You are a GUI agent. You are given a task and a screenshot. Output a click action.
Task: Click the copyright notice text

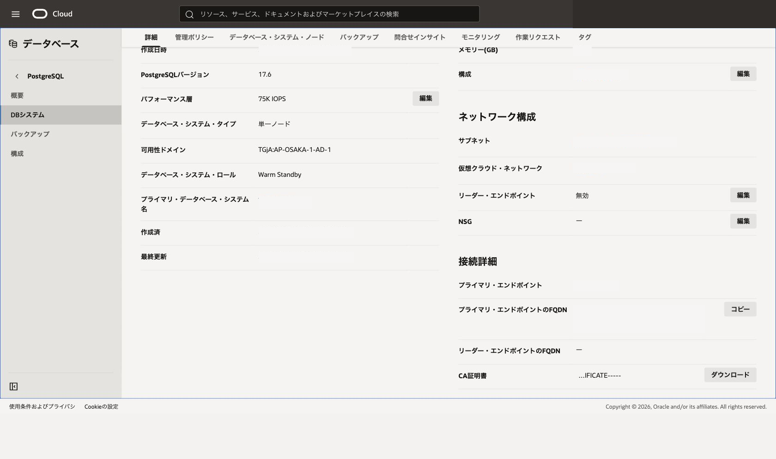pyautogui.click(x=686, y=407)
